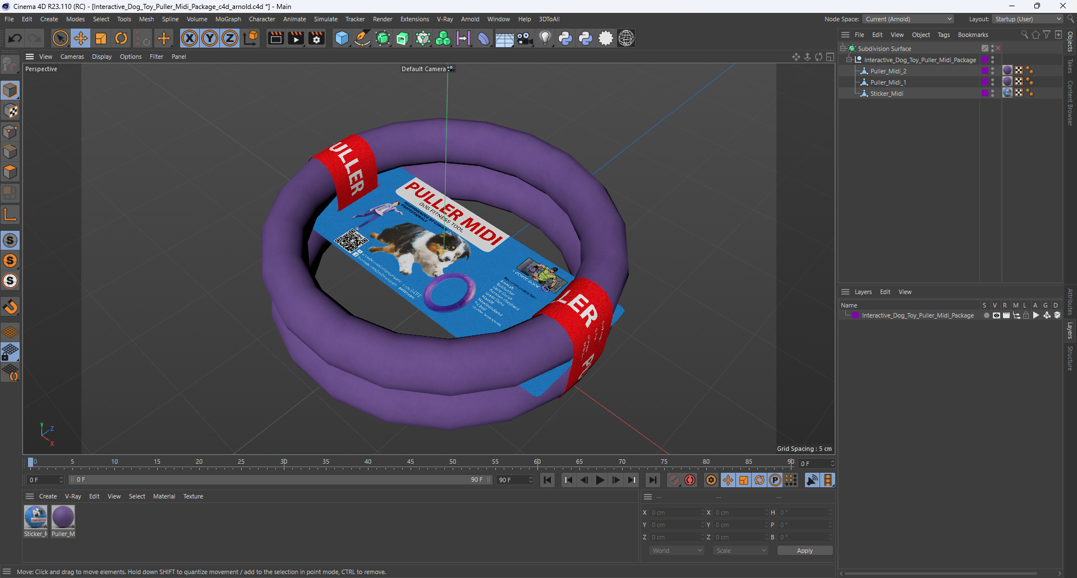Activate the Move tool in toolbar

(x=80, y=38)
